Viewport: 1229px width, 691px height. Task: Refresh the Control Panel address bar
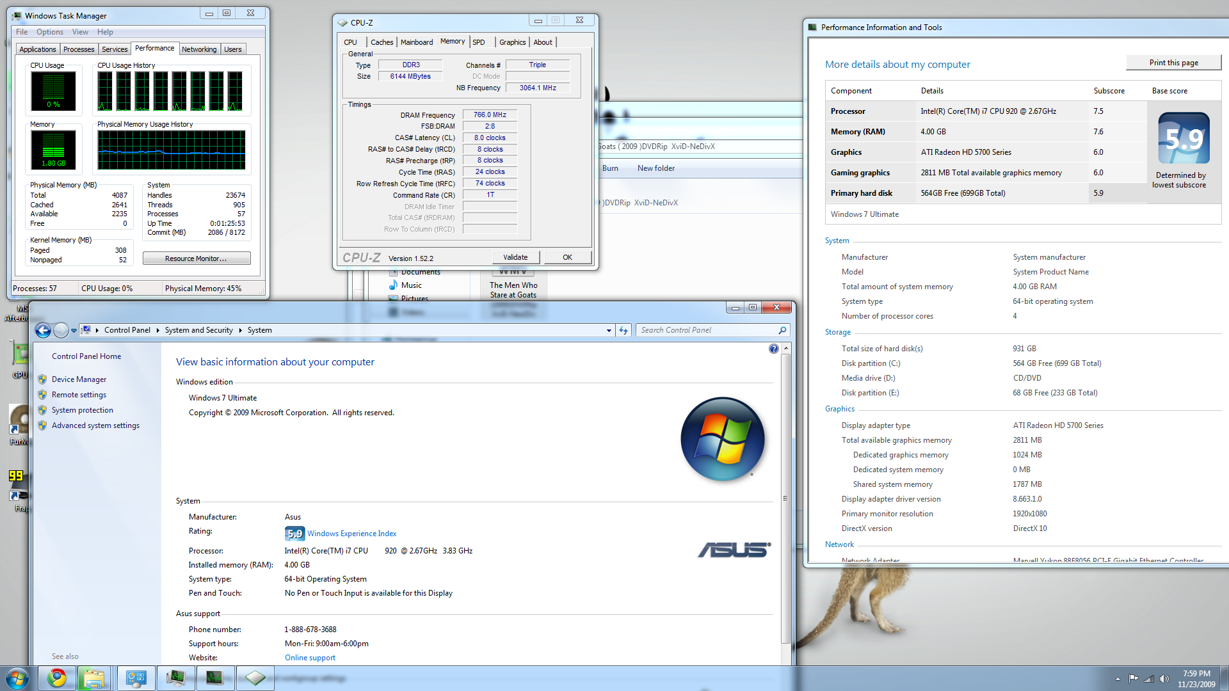[623, 330]
